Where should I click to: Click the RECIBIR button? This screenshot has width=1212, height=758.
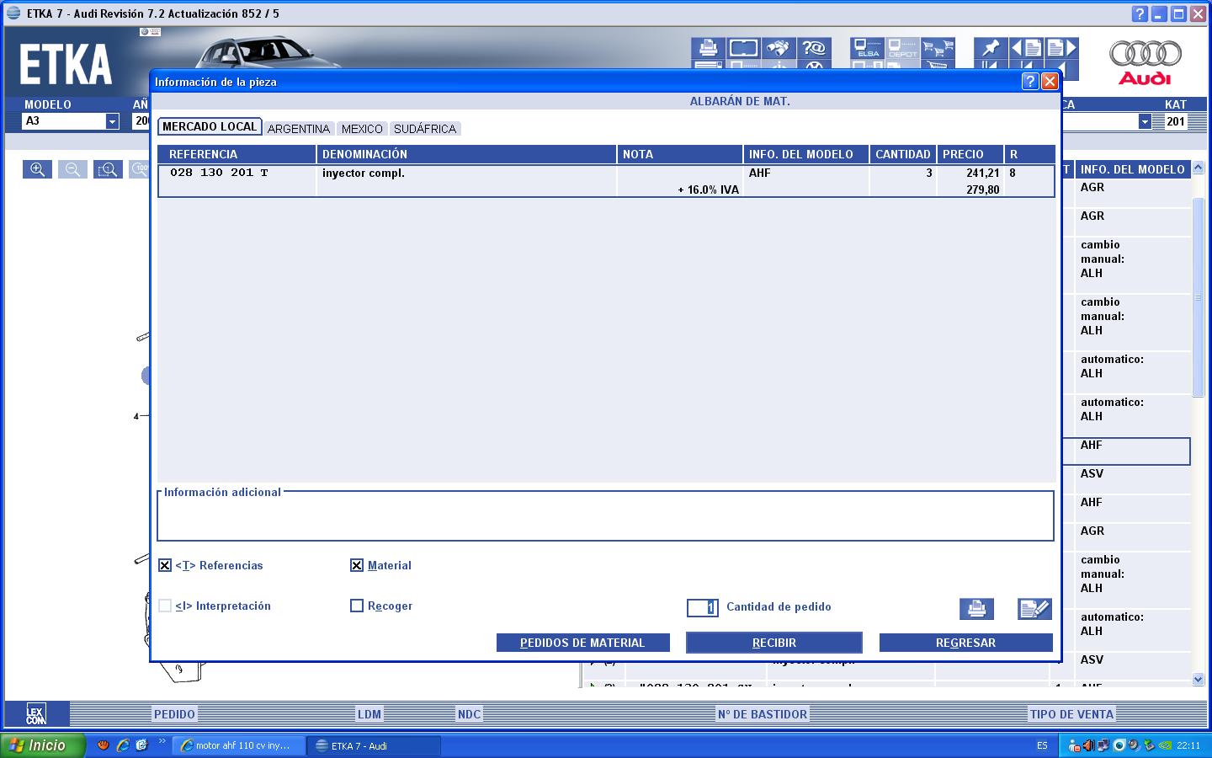click(774, 643)
